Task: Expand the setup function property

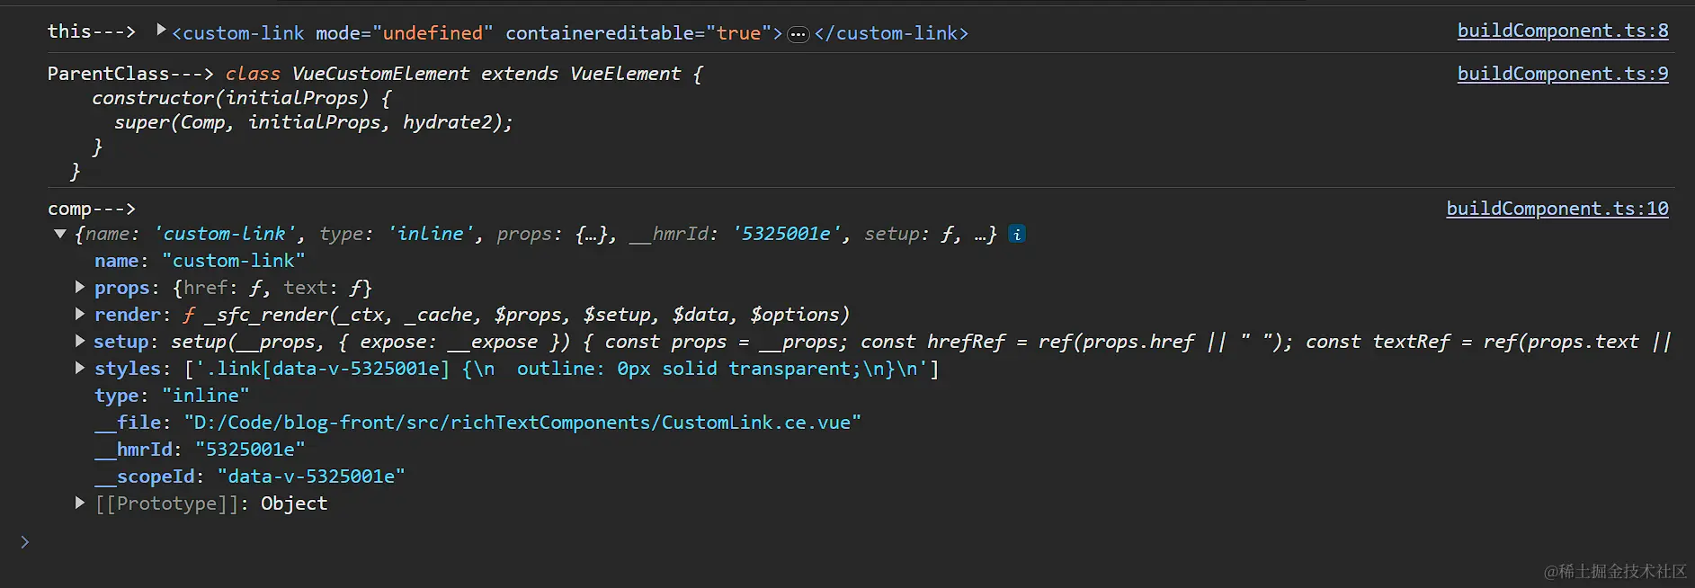Action: (80, 342)
